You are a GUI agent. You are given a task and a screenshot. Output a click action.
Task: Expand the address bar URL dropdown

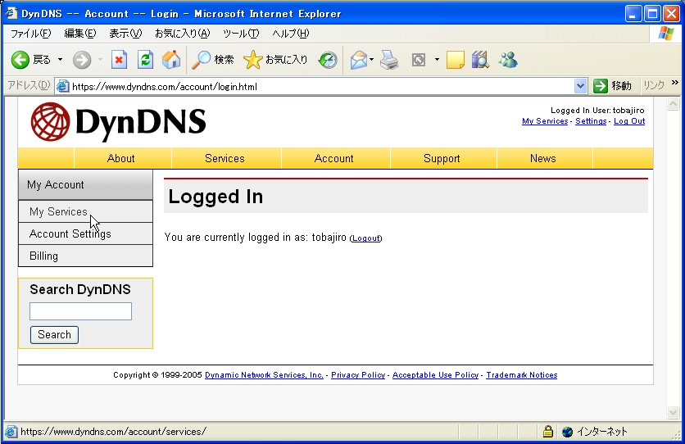pos(580,86)
